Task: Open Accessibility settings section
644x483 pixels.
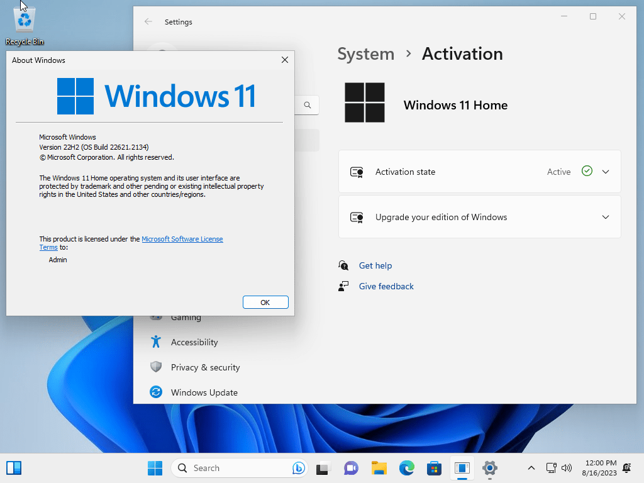Action: 194,342
